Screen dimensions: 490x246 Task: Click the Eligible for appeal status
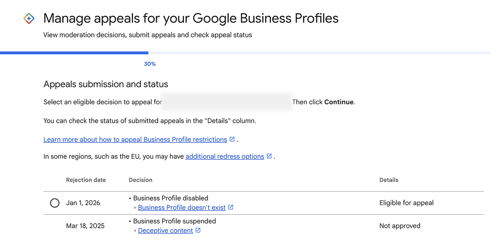(x=406, y=203)
